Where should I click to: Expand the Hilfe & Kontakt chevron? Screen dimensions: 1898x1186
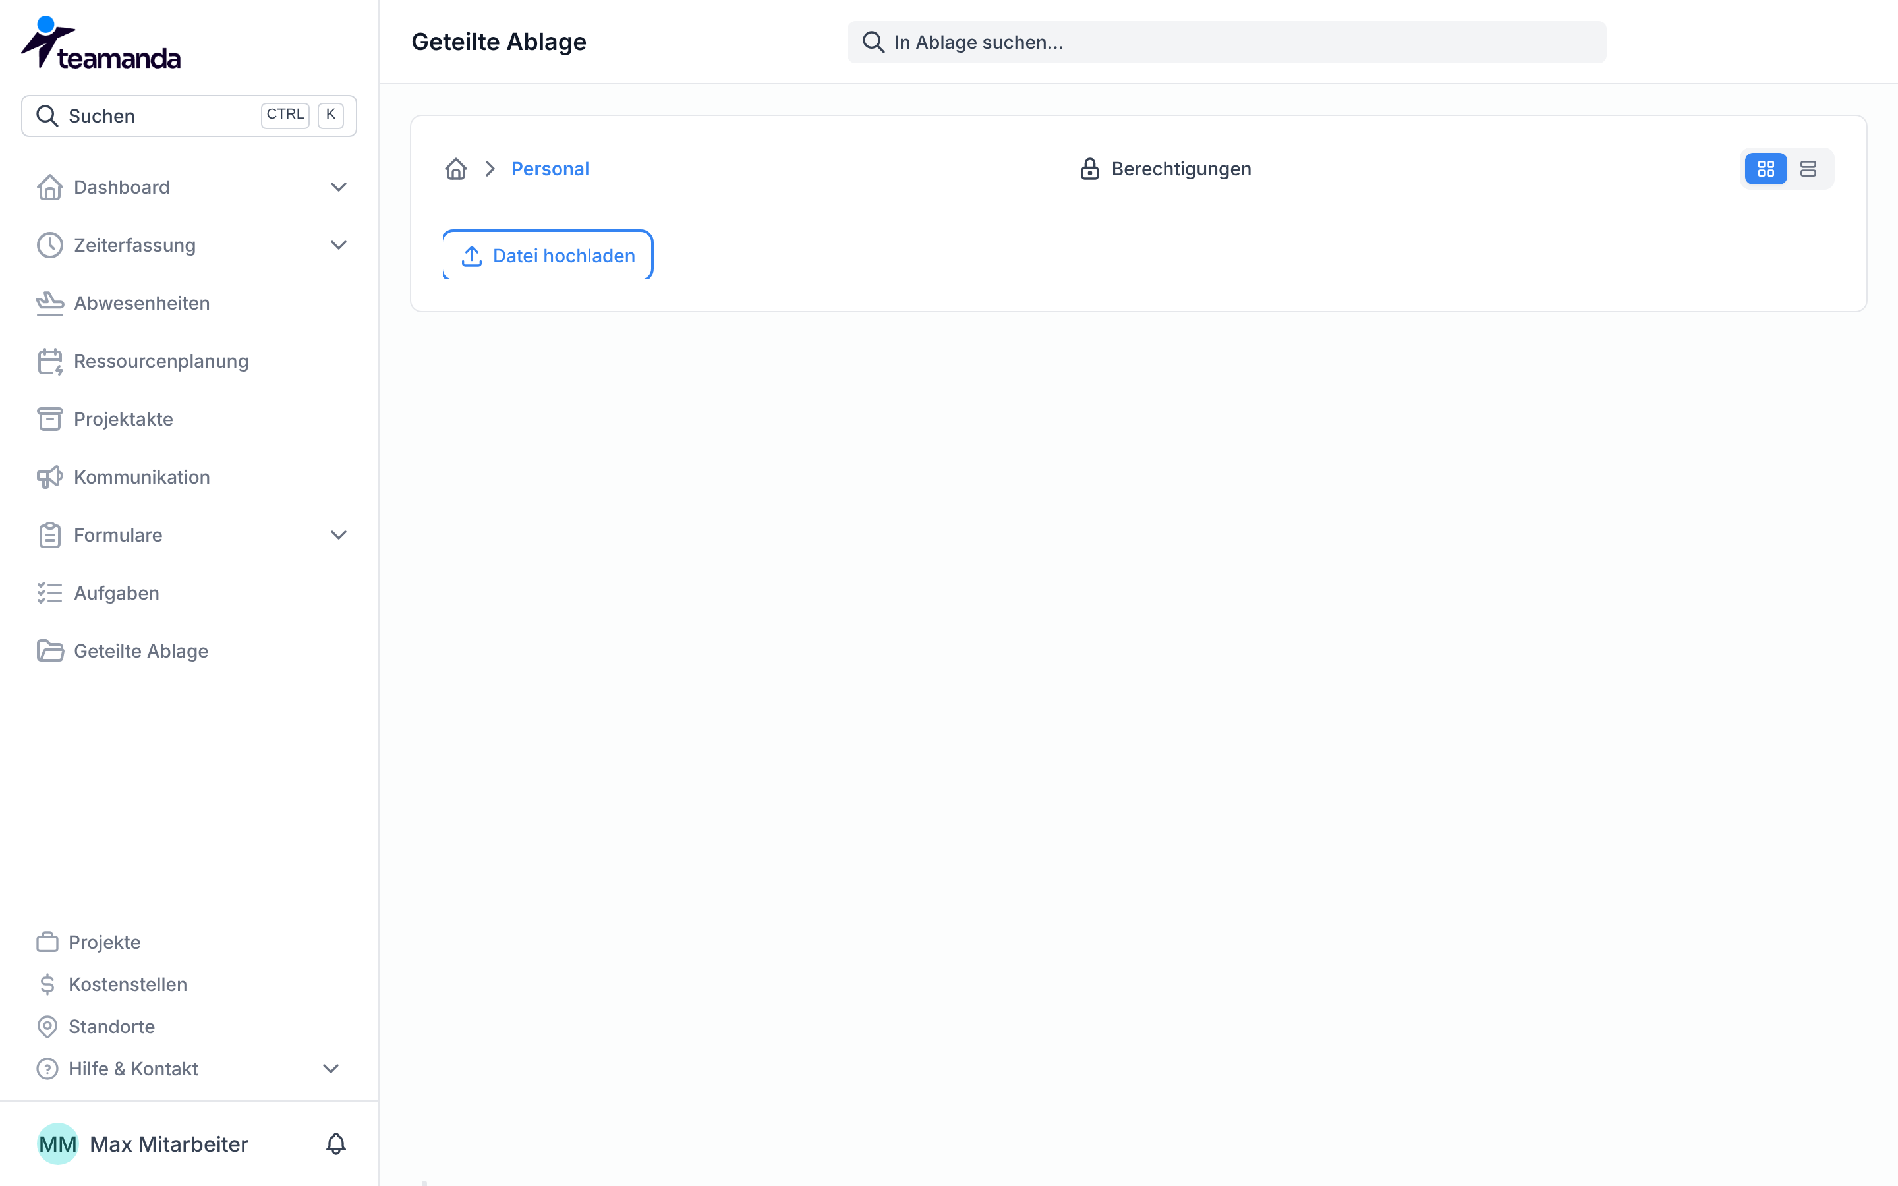[331, 1069]
